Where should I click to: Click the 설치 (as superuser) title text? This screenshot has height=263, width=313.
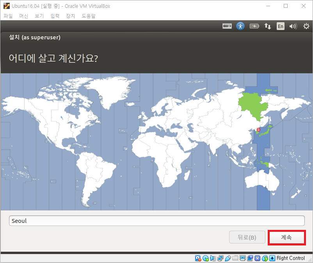(35, 37)
